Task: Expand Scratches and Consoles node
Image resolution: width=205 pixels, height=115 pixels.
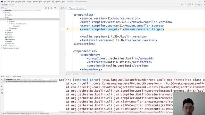Action: pos(2,48)
